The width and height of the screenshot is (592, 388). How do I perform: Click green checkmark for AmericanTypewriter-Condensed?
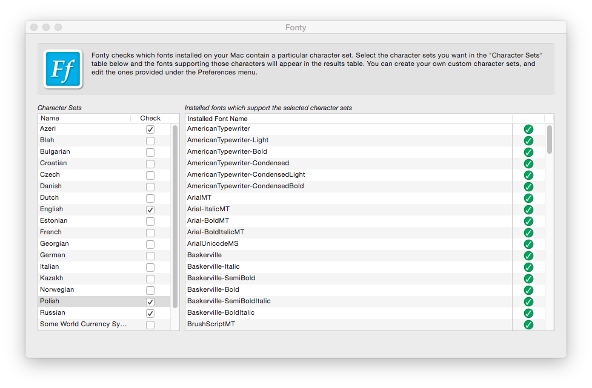528,163
